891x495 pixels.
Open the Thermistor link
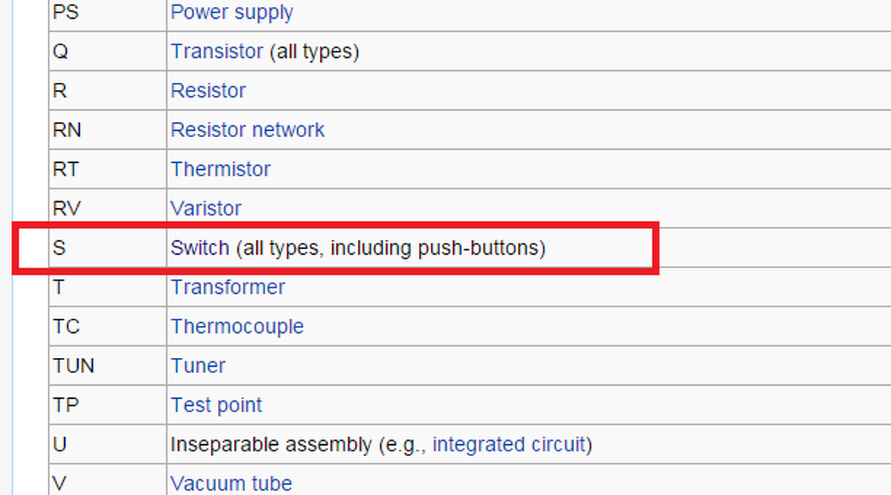click(x=221, y=169)
